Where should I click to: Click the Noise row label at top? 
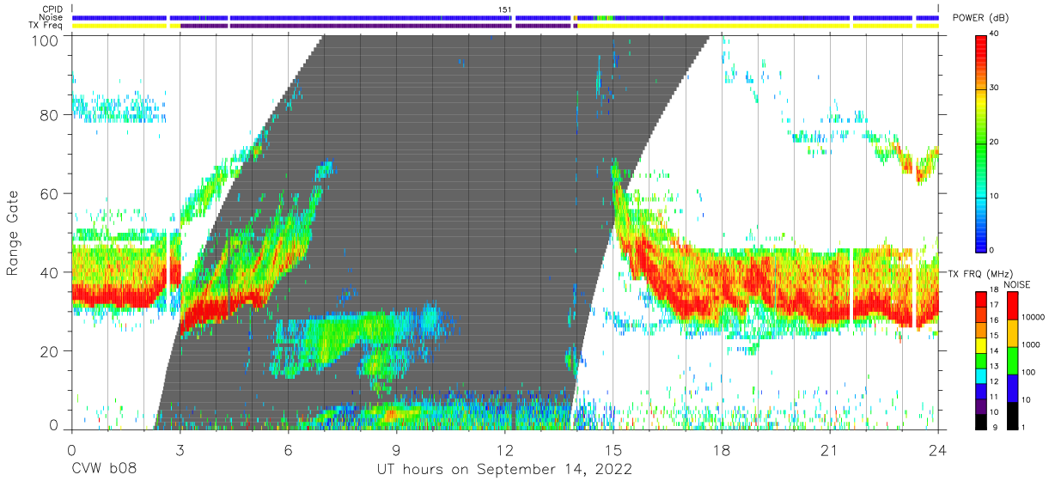click(52, 17)
